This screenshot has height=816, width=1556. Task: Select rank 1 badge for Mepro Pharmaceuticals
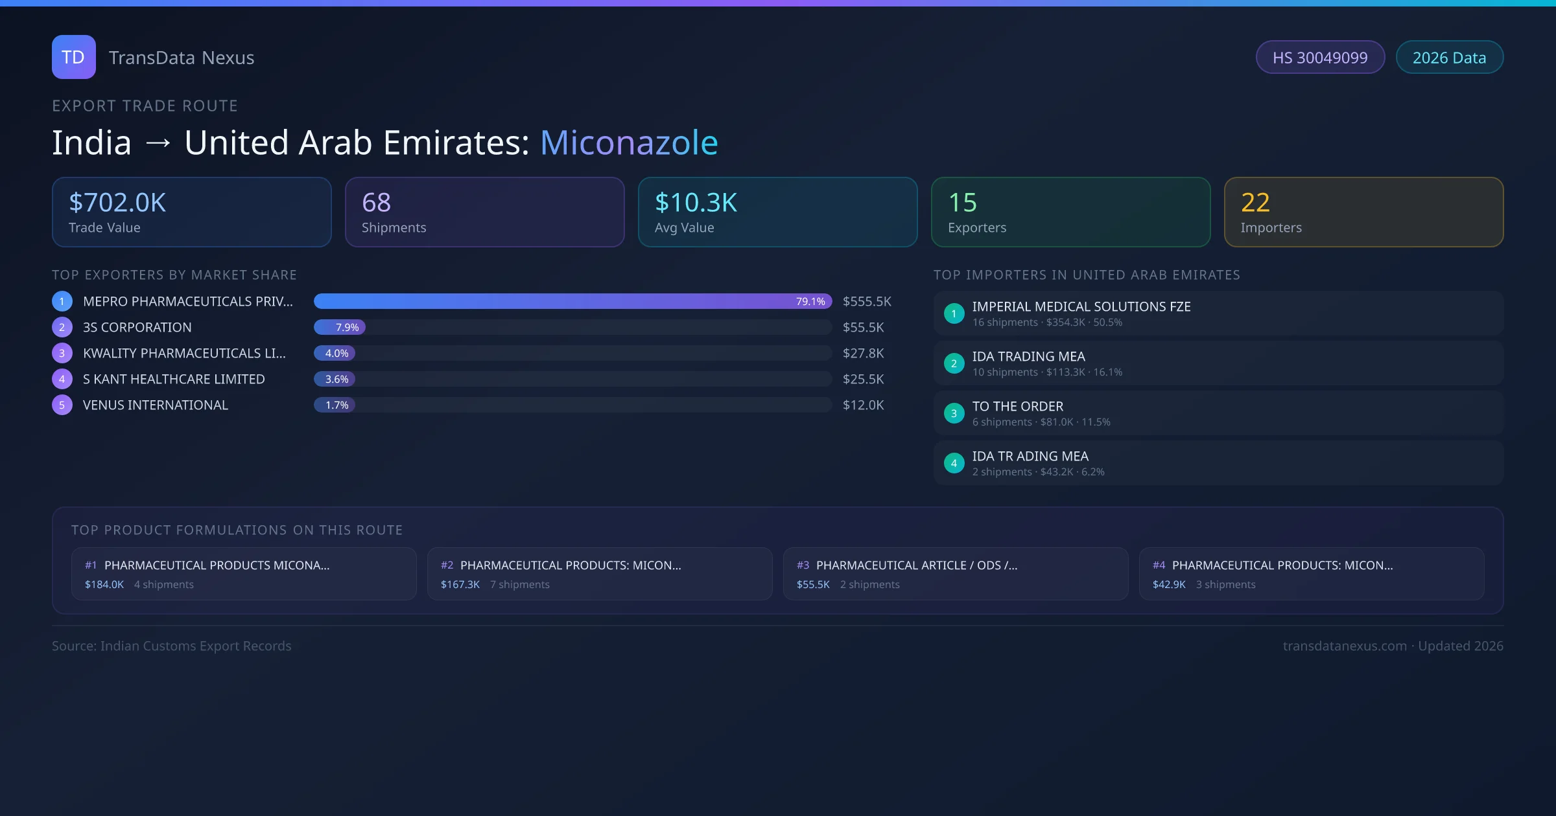pyautogui.click(x=62, y=301)
